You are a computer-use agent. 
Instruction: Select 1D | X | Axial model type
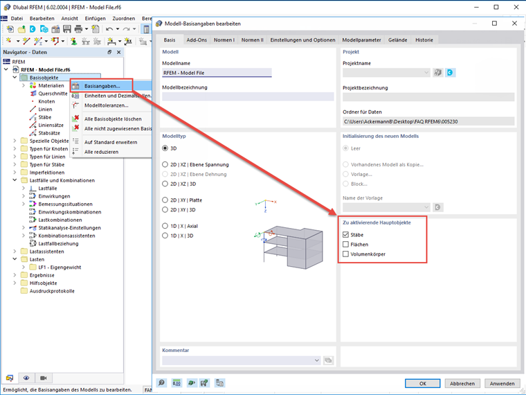[165, 226]
